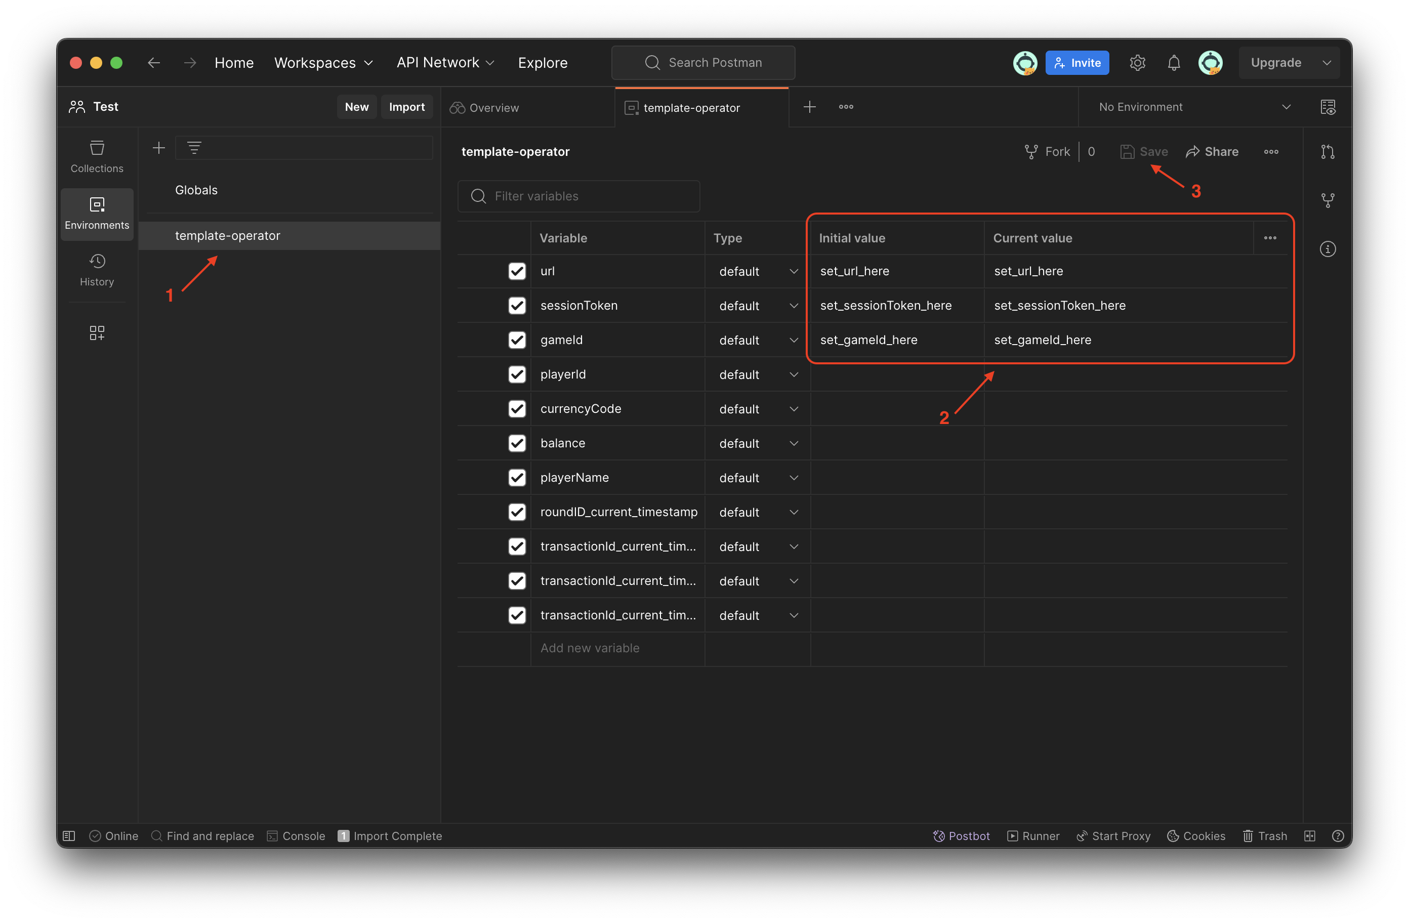Expand the No Environment selector
This screenshot has width=1409, height=923.
(x=1193, y=107)
